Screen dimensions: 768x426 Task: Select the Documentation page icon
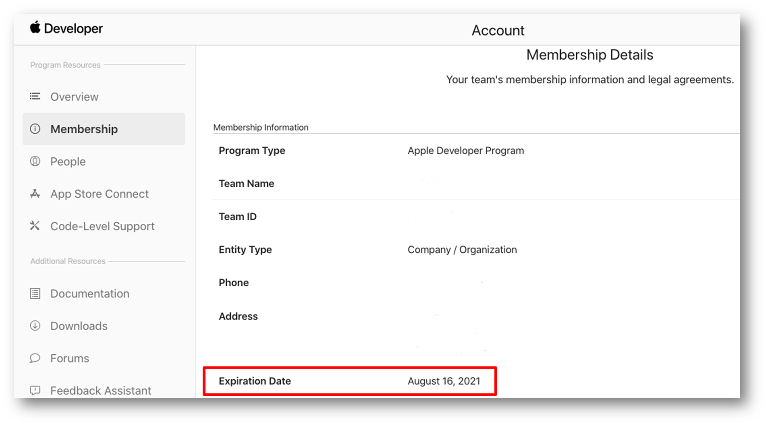pyautogui.click(x=35, y=294)
